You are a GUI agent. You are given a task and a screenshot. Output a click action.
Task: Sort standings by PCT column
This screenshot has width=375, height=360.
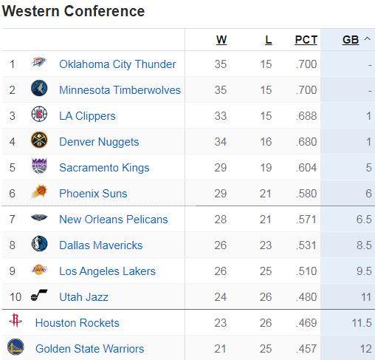click(x=306, y=40)
